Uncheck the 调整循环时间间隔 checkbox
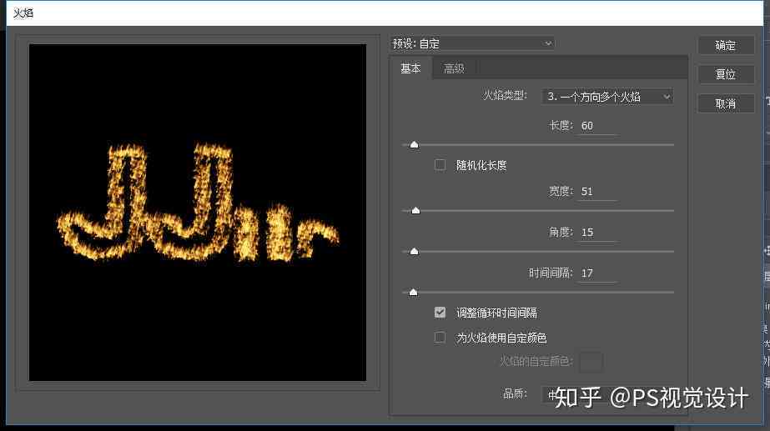The image size is (770, 431). (440, 313)
